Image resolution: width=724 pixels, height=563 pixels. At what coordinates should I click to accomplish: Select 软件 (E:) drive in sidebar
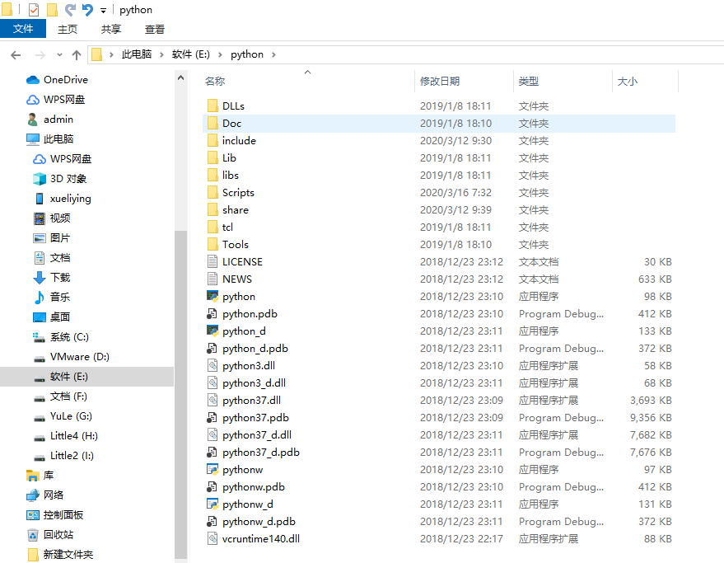coord(86,377)
